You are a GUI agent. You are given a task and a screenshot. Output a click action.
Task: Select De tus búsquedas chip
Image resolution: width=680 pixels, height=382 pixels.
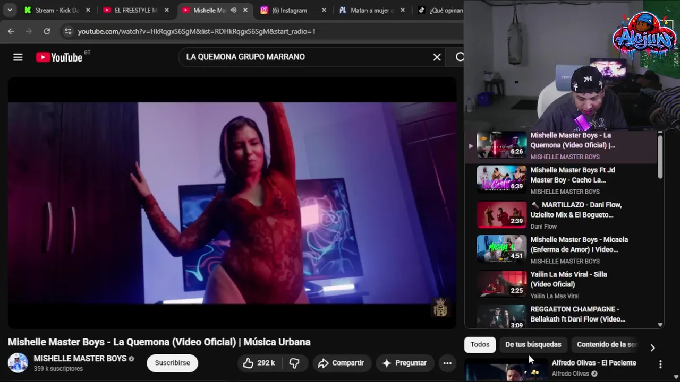533,345
